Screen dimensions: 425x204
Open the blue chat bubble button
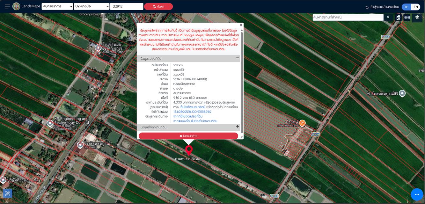(x=417, y=194)
